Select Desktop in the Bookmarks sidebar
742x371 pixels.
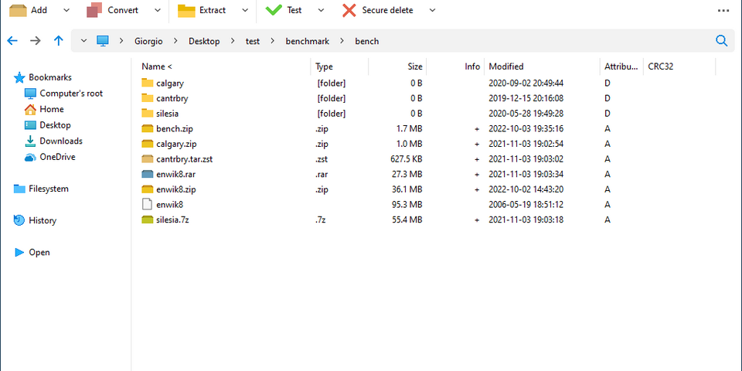(x=56, y=125)
